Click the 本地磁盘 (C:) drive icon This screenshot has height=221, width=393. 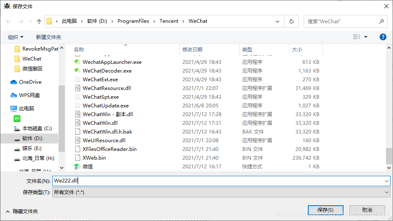[x=17, y=129]
